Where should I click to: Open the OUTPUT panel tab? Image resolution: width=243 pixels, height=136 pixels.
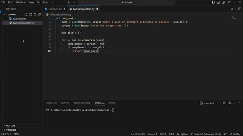(65, 103)
